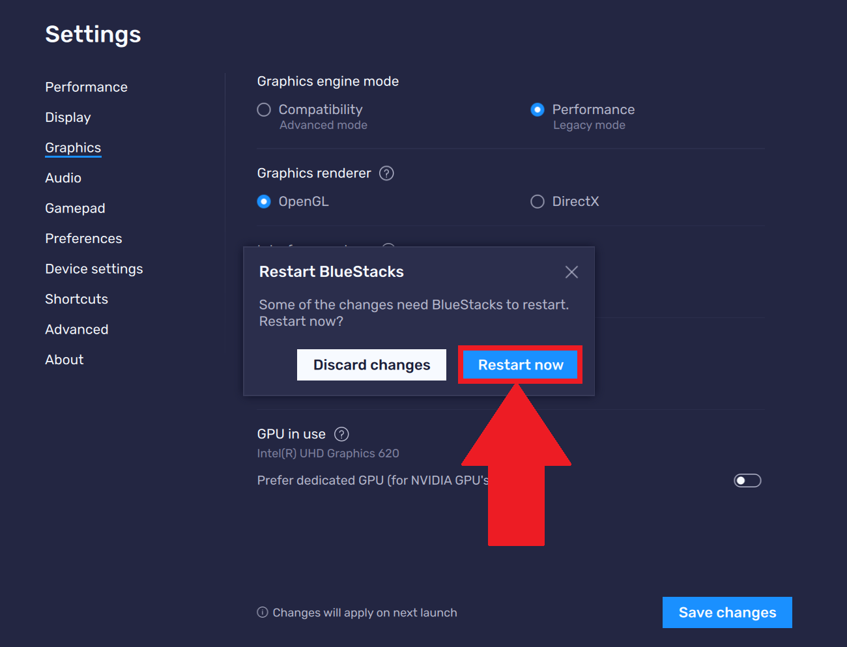Screen dimensions: 847x647
Task: Select Performance graphics engine mode
Action: pos(538,109)
